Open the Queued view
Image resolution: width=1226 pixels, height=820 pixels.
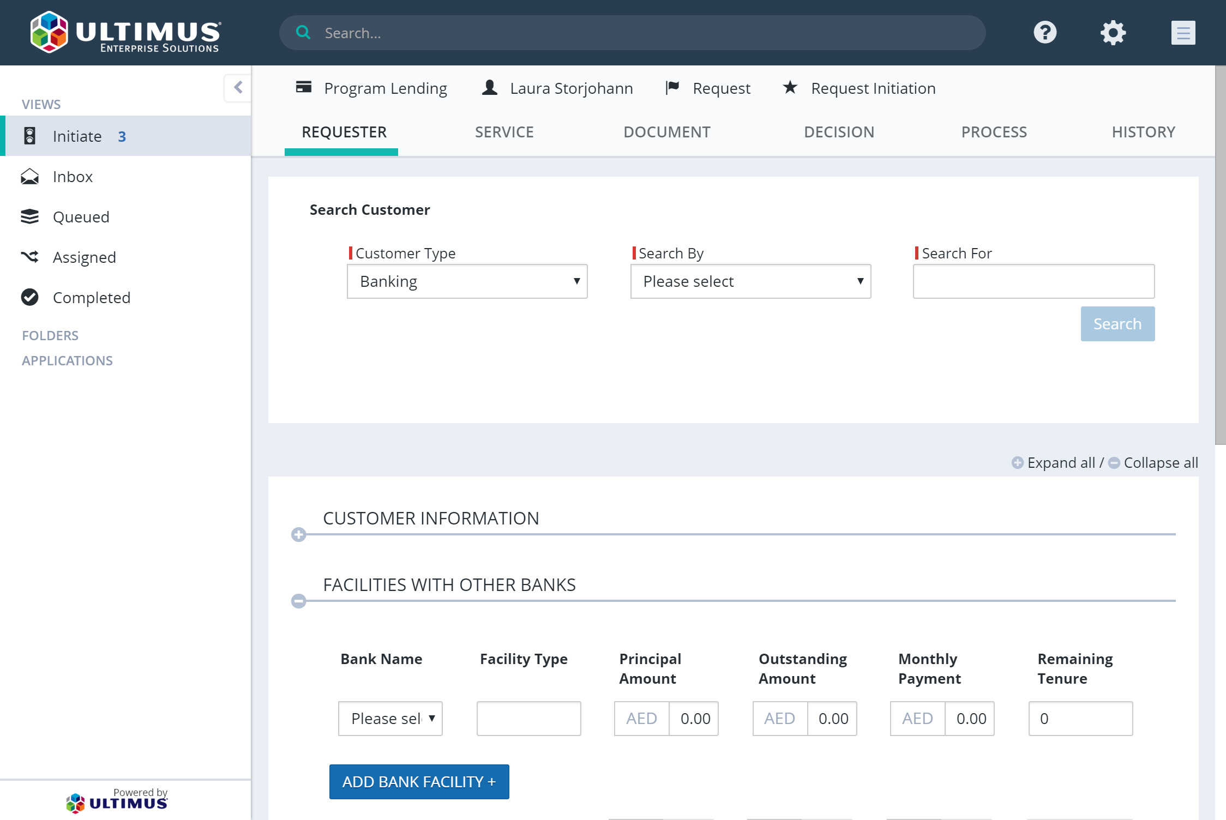pyautogui.click(x=125, y=216)
